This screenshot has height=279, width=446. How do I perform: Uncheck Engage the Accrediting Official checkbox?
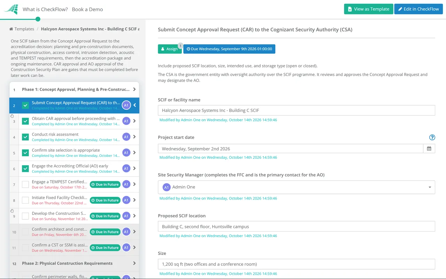25,168
